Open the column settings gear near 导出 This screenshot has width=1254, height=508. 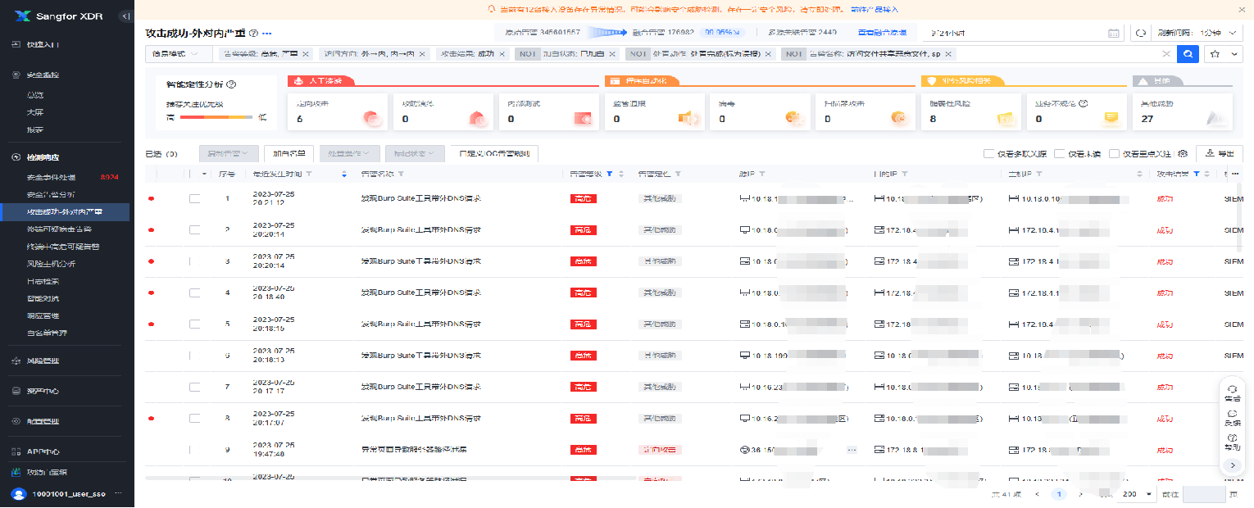click(1182, 154)
